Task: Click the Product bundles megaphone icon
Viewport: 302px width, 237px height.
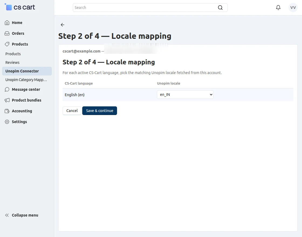Action: coord(7,100)
